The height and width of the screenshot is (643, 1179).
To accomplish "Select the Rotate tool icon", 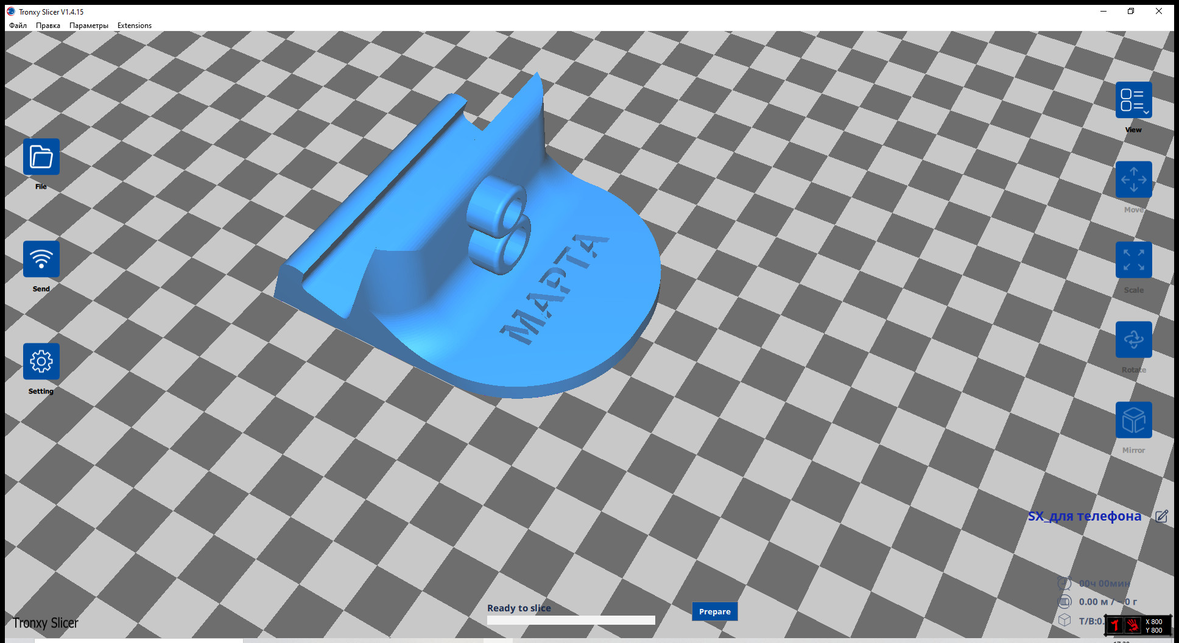I will tap(1133, 340).
